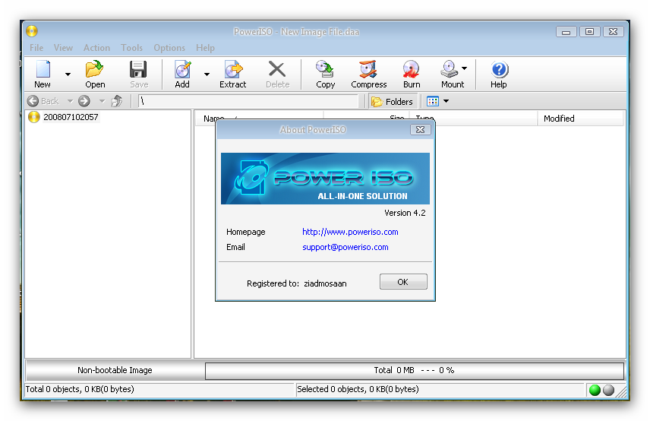Open the Action menu
Viewport: 650px width, 421px height.
coord(96,48)
